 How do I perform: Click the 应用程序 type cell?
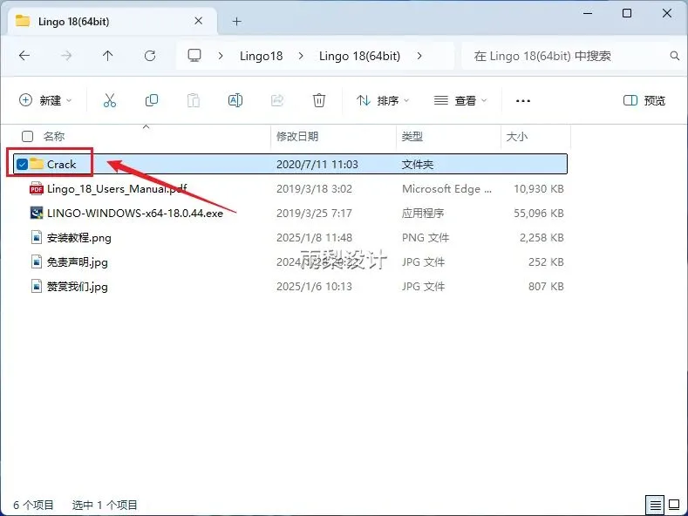coord(423,214)
